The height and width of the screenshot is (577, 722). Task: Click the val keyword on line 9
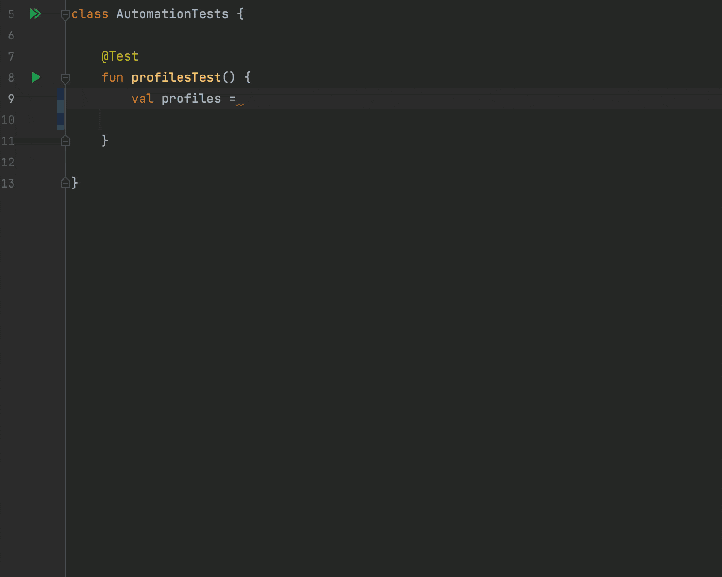click(142, 99)
